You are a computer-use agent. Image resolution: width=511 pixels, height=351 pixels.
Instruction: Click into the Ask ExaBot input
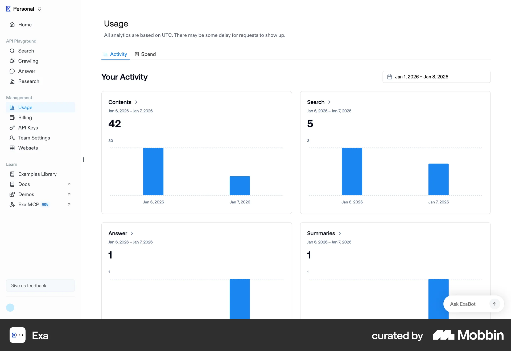(x=467, y=304)
